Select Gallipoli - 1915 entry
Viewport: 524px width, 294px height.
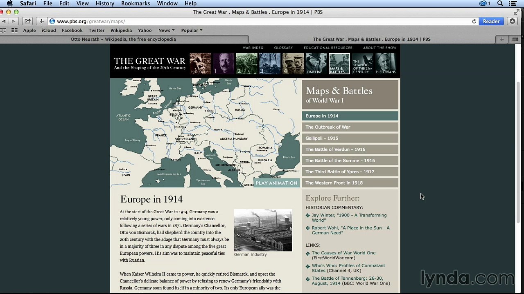(x=350, y=138)
